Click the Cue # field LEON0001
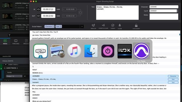Screen dimensions: 182x102 [x=163, y=11]
